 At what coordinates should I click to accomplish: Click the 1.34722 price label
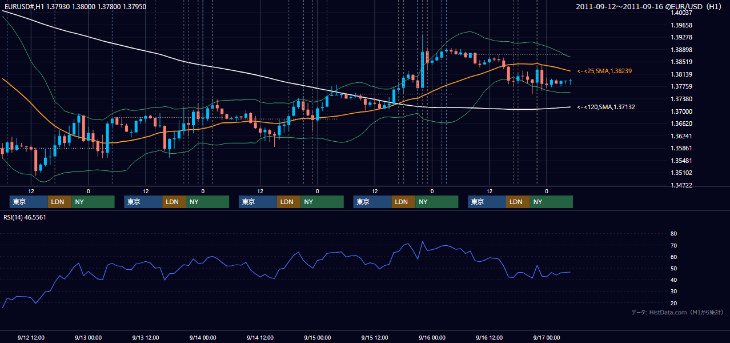681,185
